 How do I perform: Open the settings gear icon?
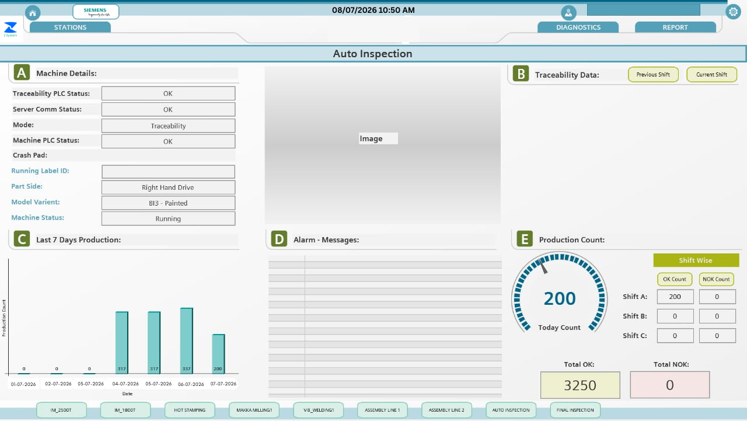coord(733,11)
